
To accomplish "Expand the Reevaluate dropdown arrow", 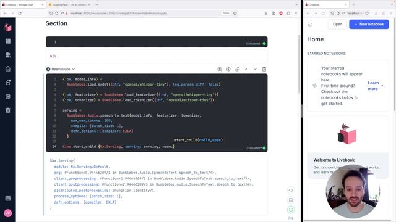I will pos(74,69).
